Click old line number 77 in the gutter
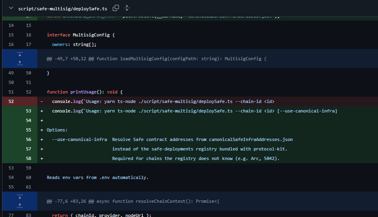This screenshot has width=378, height=217. pos(11,215)
